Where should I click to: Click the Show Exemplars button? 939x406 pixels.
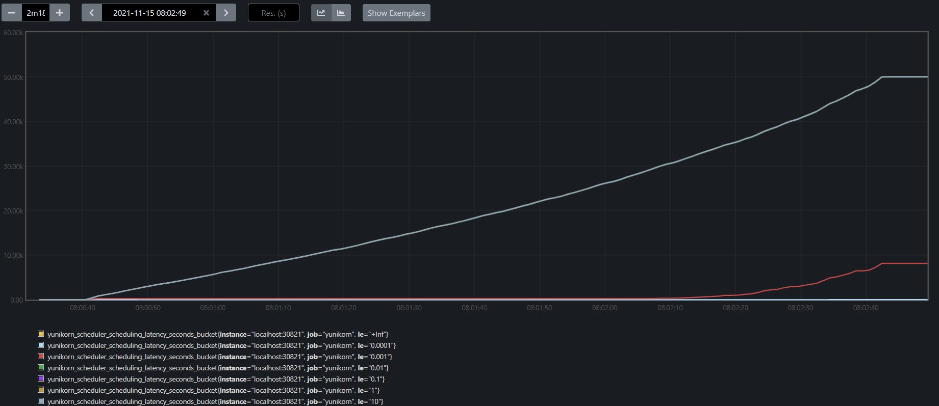pyautogui.click(x=396, y=13)
